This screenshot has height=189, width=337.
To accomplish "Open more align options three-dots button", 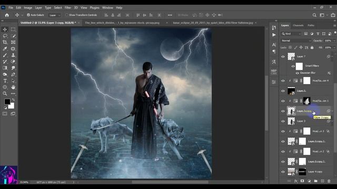I will (x=170, y=15).
